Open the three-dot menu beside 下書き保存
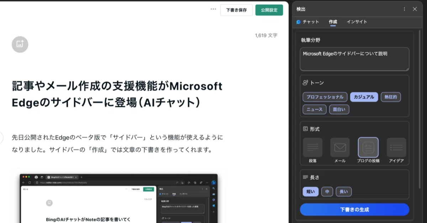The width and height of the screenshot is (427, 223). (x=213, y=9)
